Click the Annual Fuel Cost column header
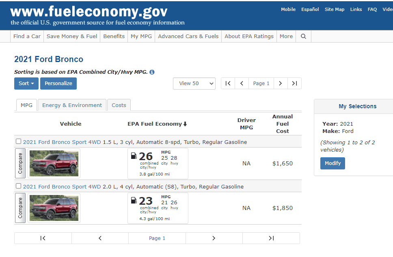 coord(283,124)
